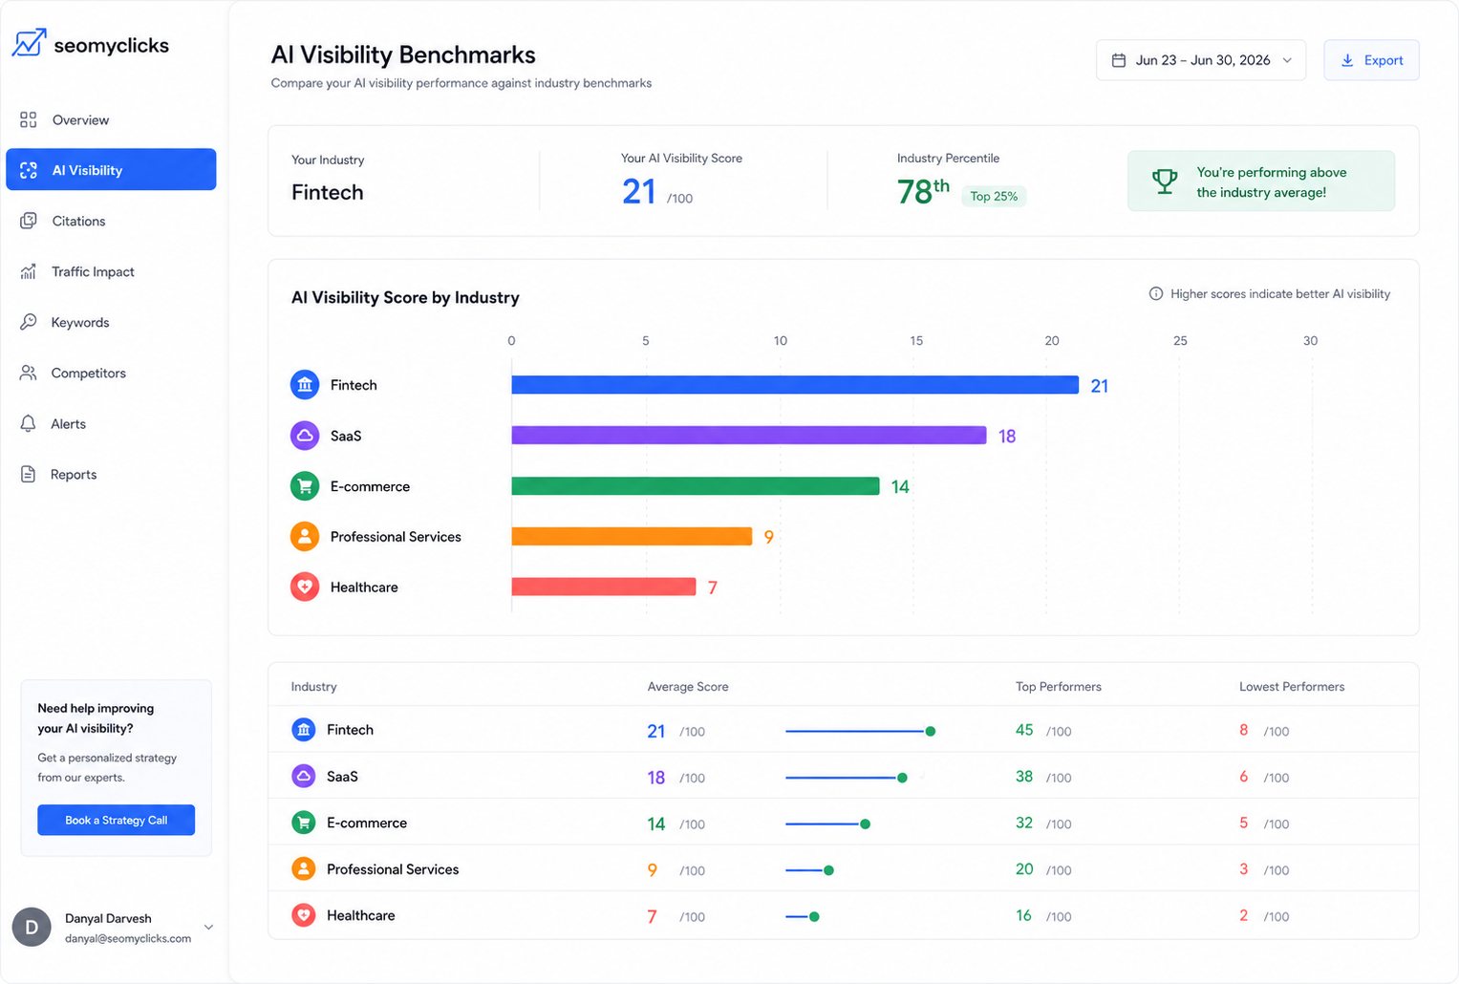Click the orange Professional Services bar
The height and width of the screenshot is (984, 1459).
632,536
